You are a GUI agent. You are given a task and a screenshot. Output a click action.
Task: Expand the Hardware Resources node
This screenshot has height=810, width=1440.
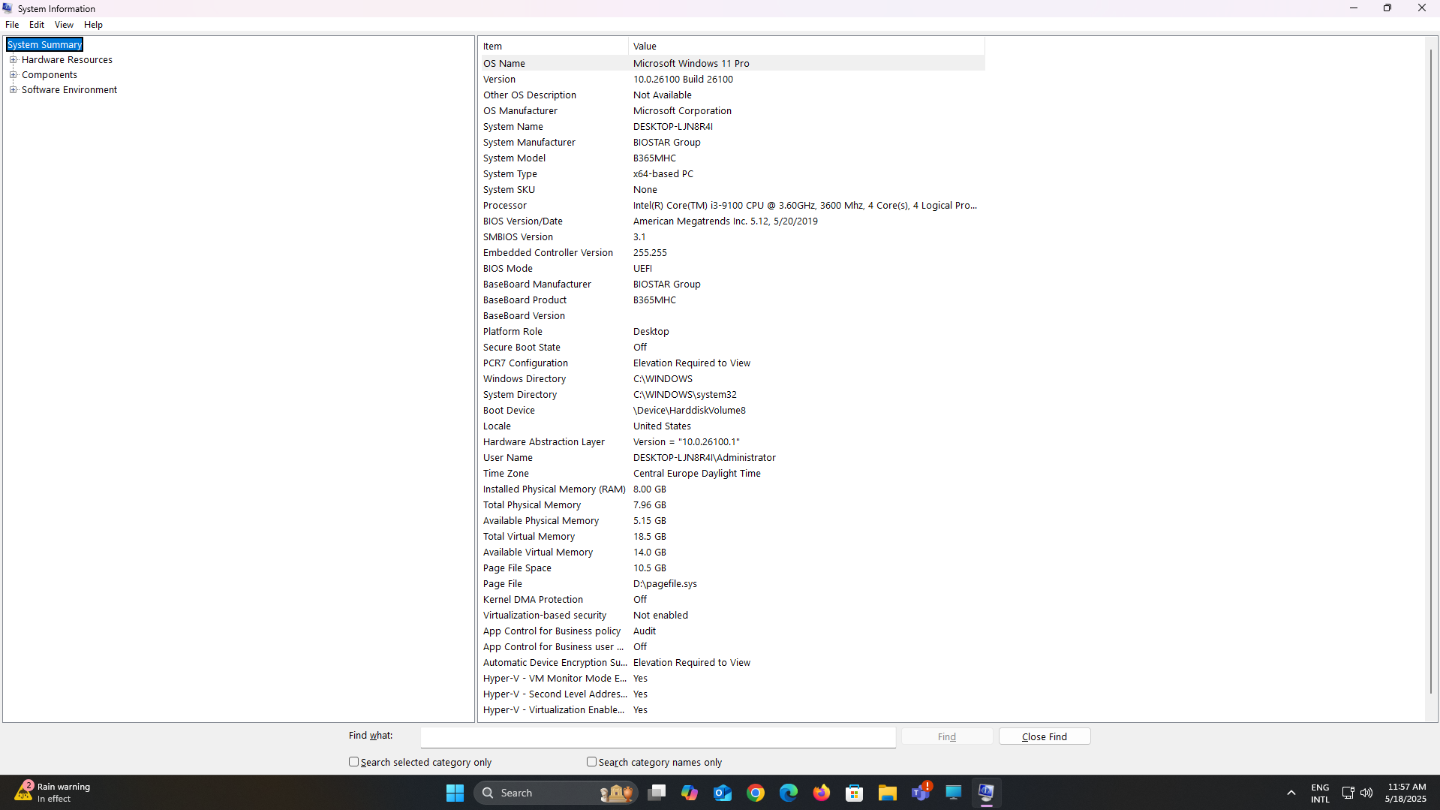[13, 60]
